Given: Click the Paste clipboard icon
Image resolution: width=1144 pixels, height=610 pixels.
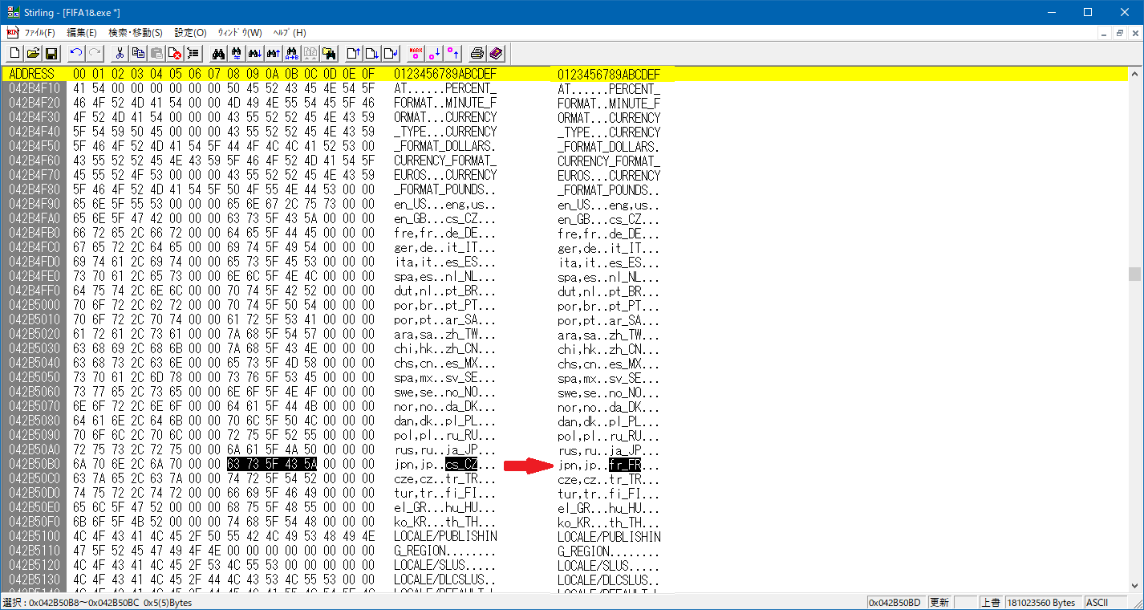Looking at the screenshot, I should (x=156, y=54).
